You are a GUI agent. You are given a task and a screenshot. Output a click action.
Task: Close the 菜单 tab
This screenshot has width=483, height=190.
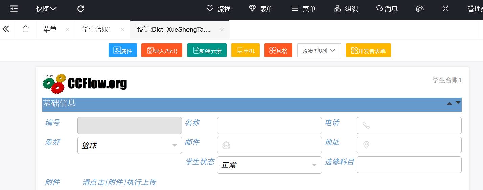[67, 30]
